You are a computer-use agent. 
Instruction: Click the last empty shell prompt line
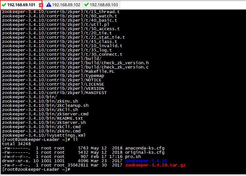36,169
